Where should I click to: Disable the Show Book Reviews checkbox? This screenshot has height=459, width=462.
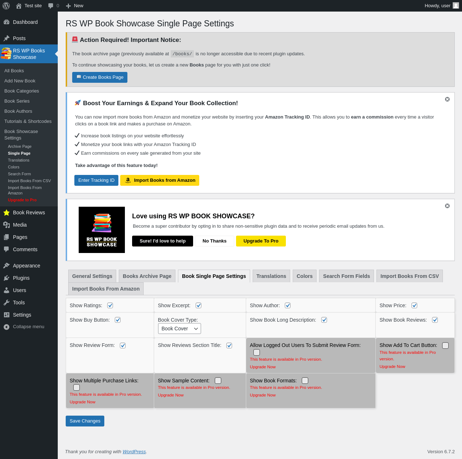point(435,320)
